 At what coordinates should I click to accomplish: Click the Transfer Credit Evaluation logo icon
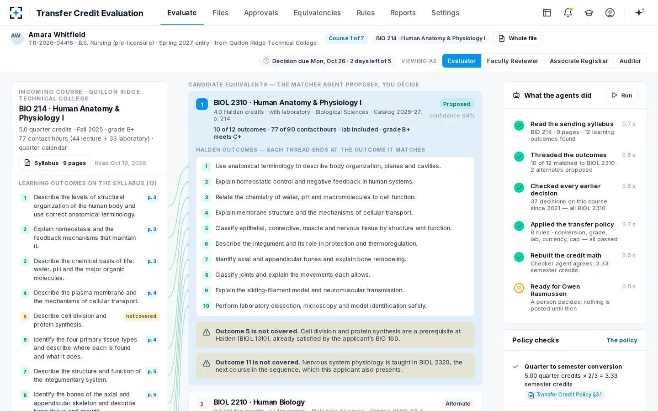tap(16, 13)
